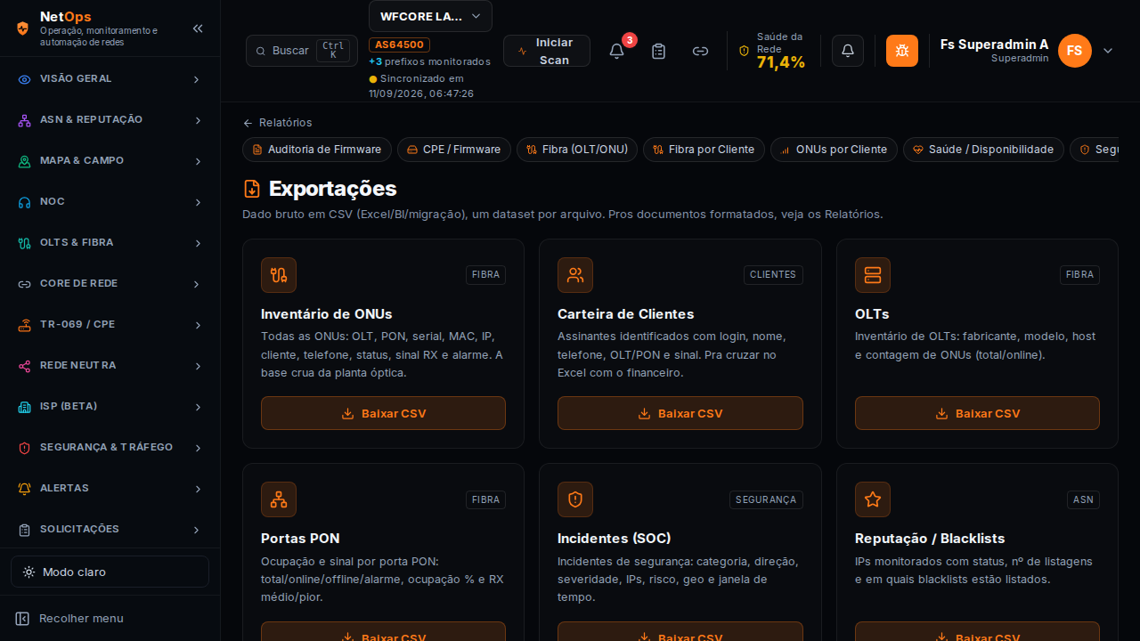Click Recolher menu at sidebar bottom
Image resolution: width=1140 pixels, height=641 pixels.
(69, 618)
